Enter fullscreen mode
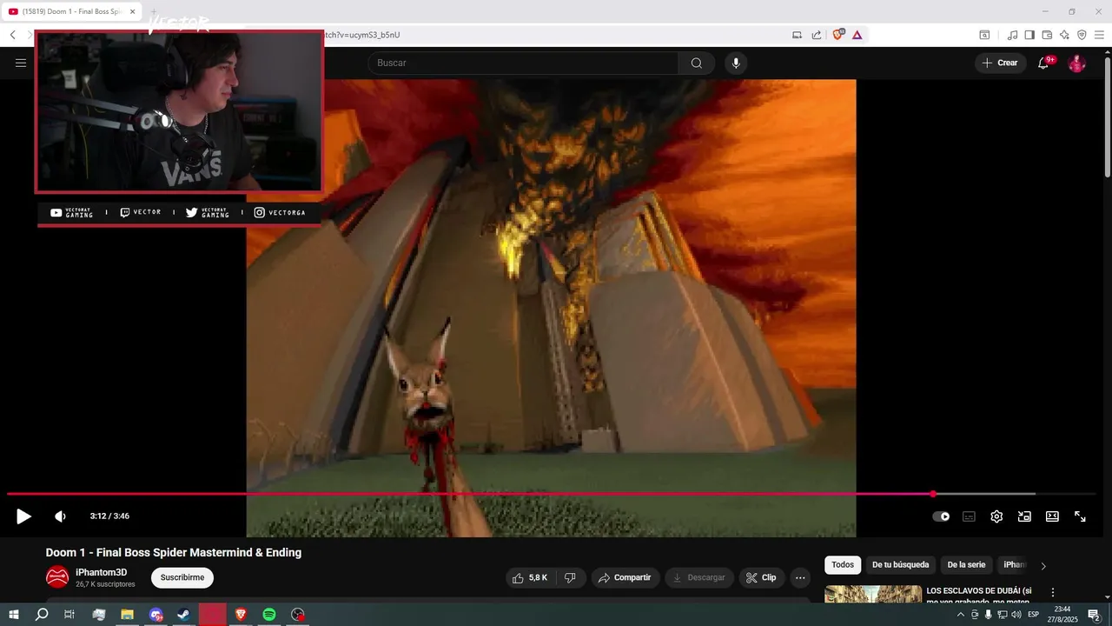1112x626 pixels. 1080,516
